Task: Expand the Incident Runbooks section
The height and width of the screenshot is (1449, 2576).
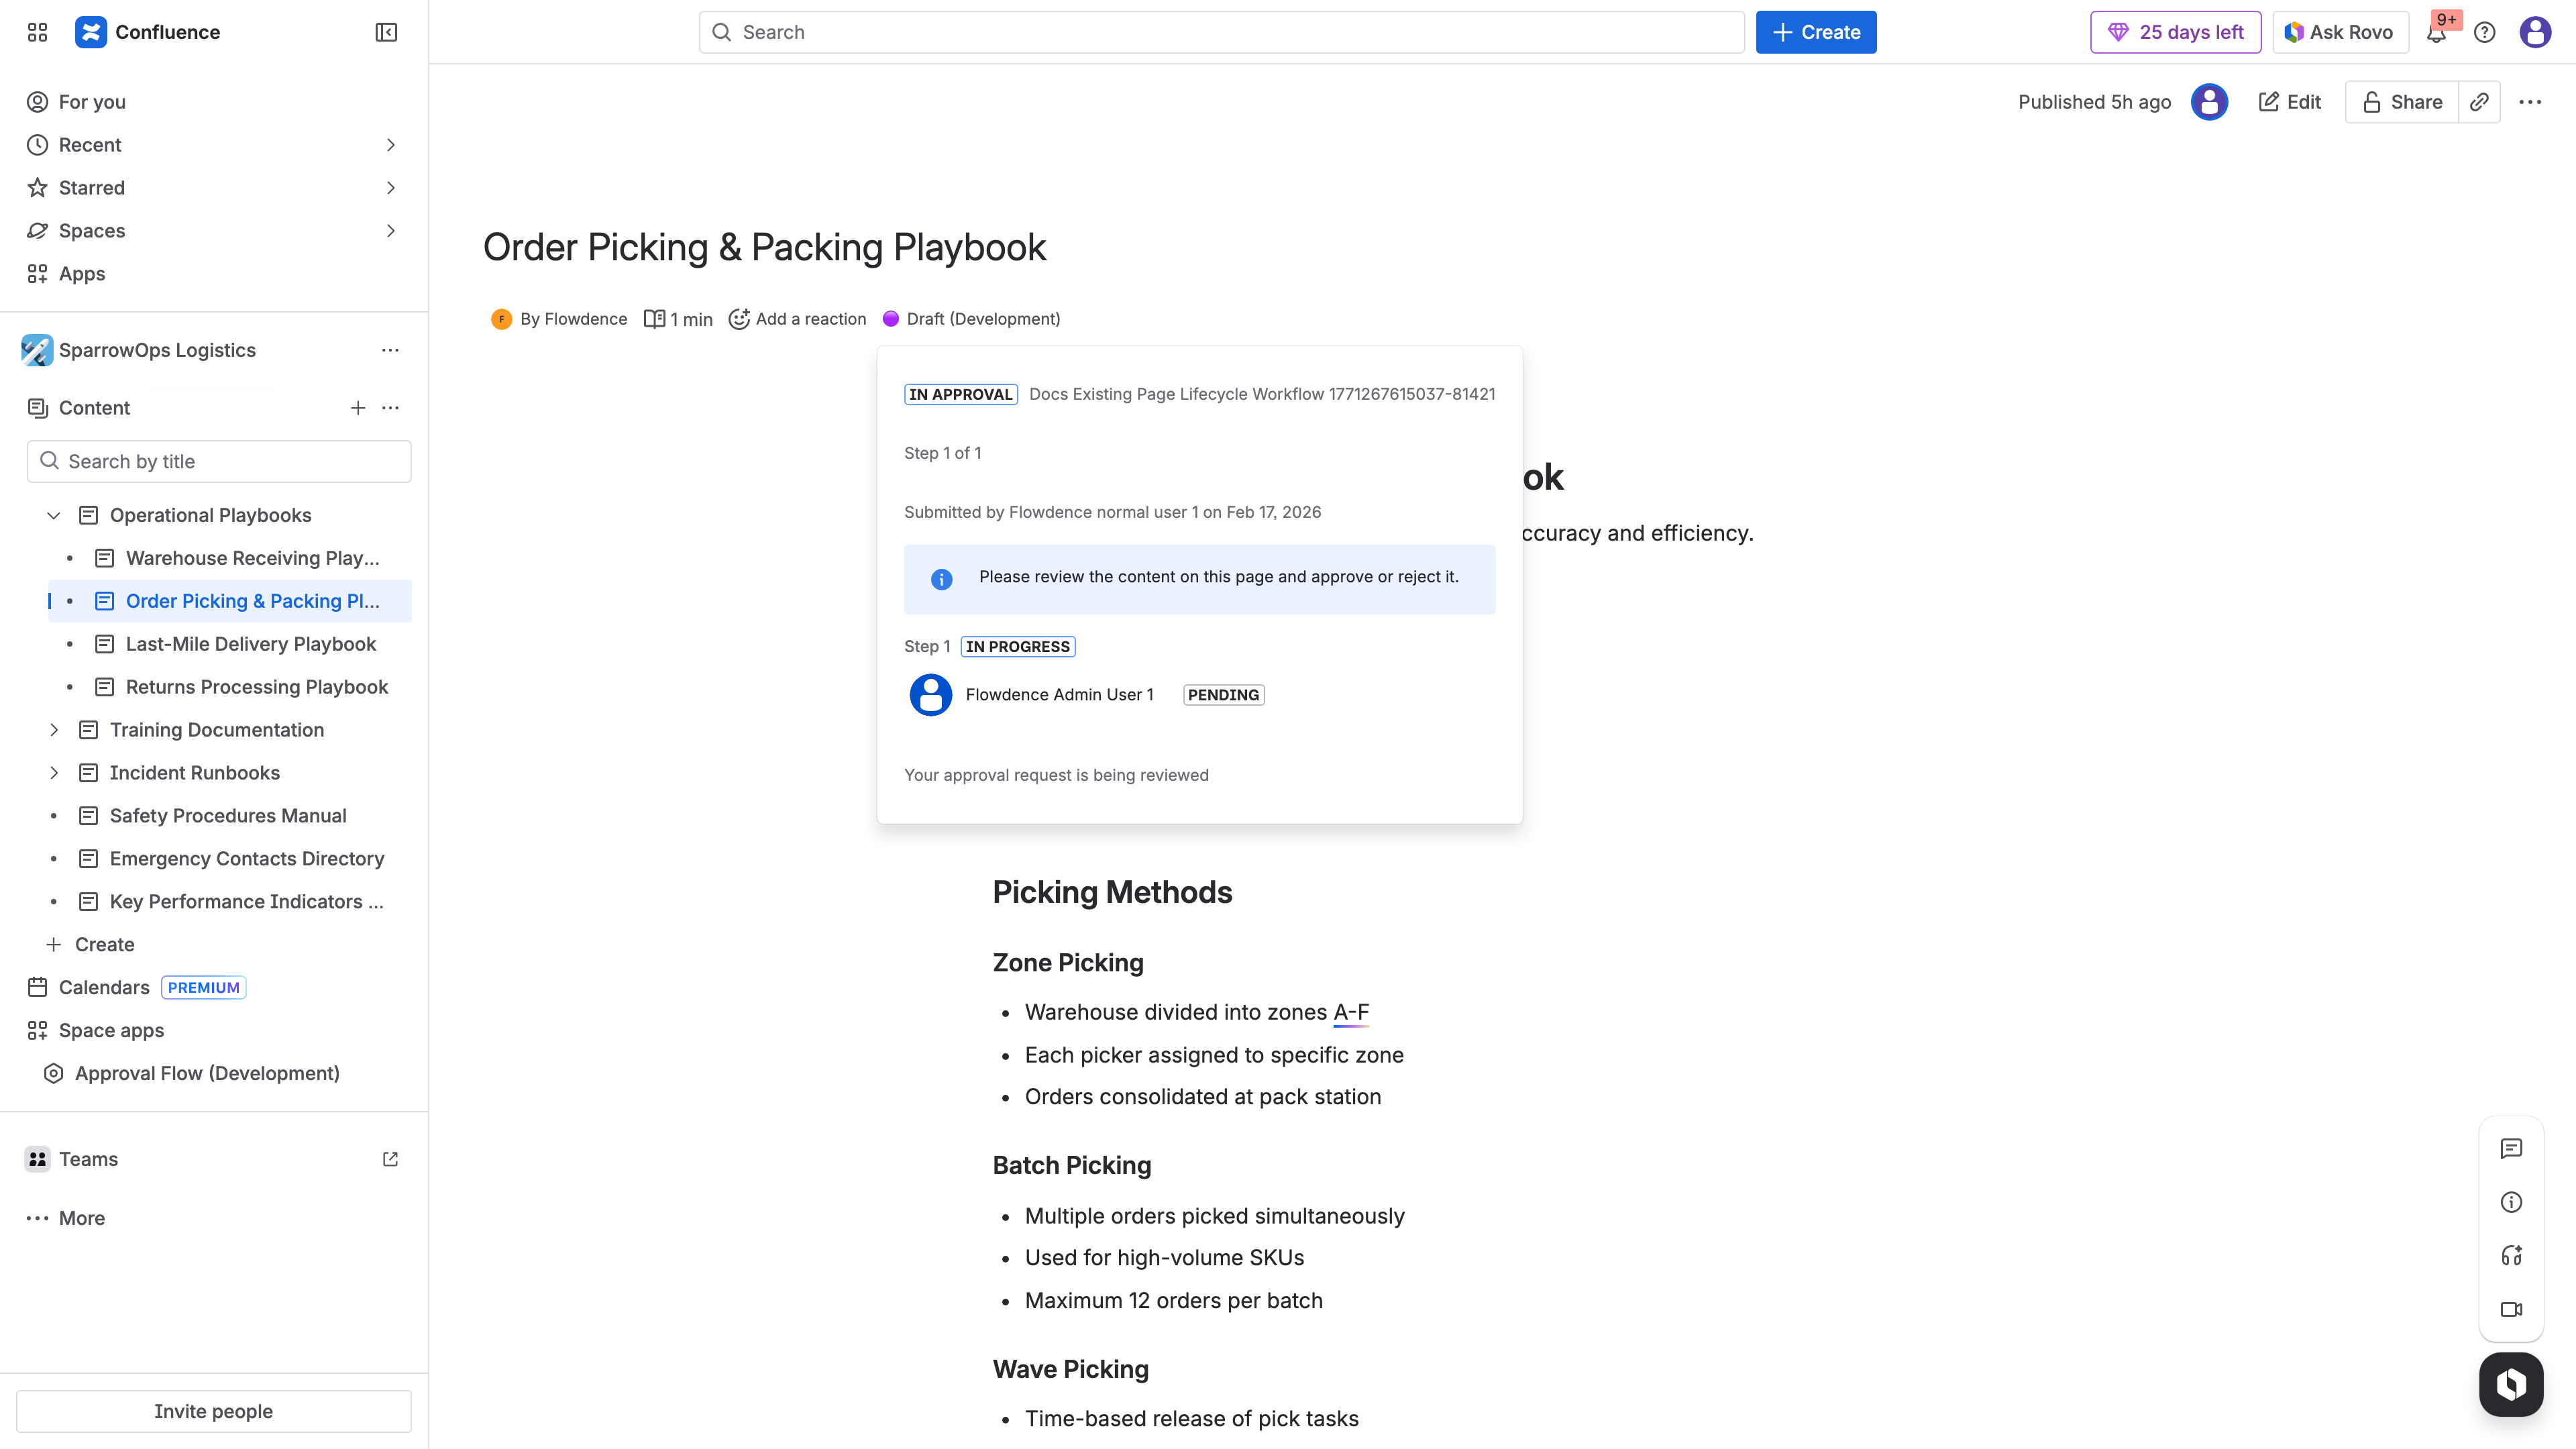Action: [54, 772]
